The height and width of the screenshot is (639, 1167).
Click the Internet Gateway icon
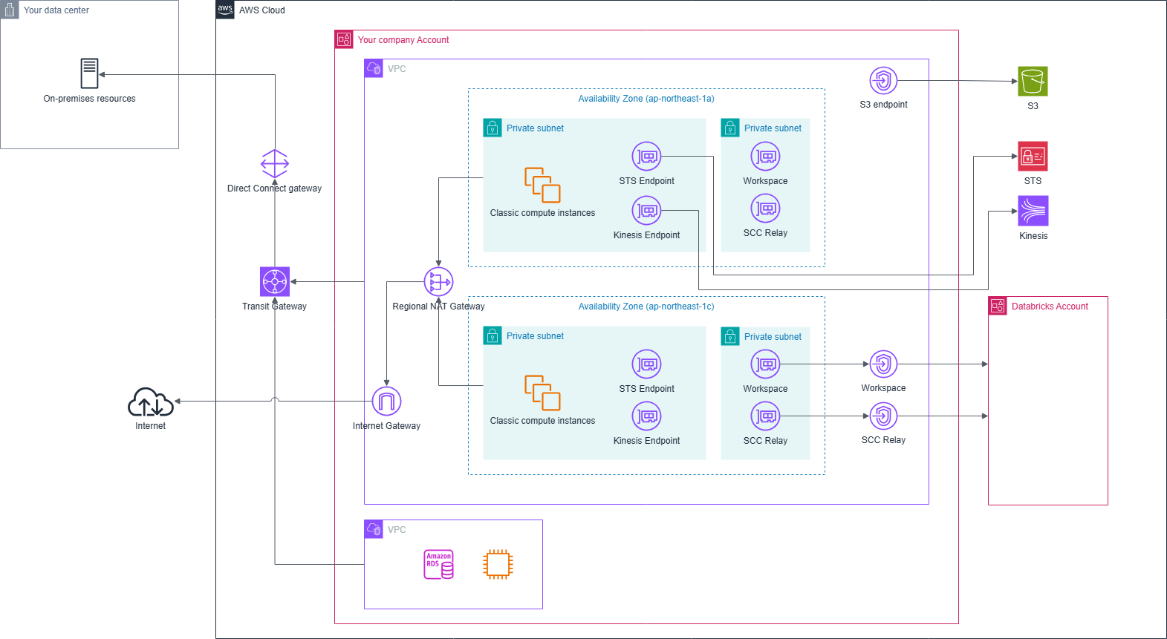[386, 402]
